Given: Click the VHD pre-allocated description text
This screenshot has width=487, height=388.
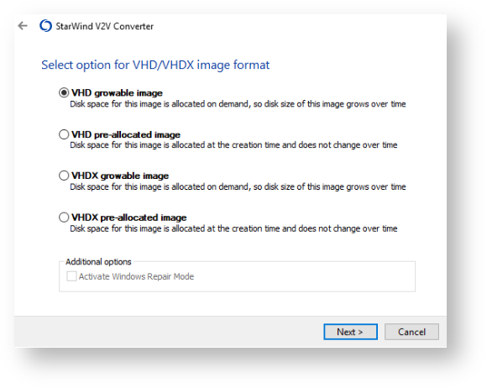Looking at the screenshot, I should pos(233,144).
